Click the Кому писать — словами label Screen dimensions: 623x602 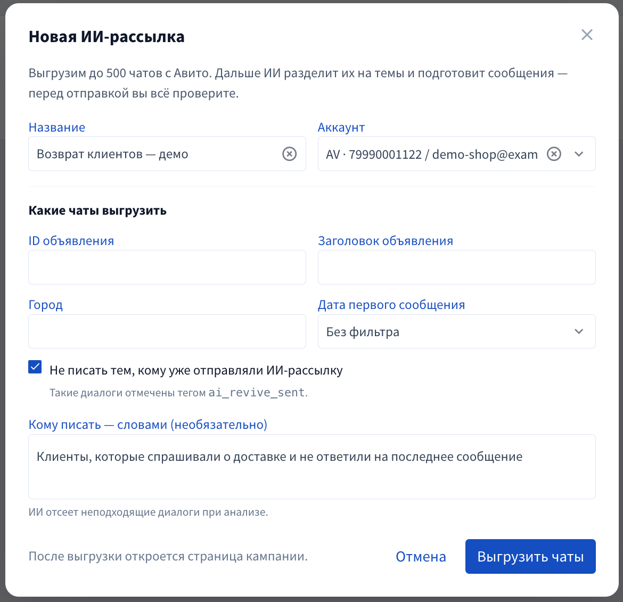(x=148, y=425)
